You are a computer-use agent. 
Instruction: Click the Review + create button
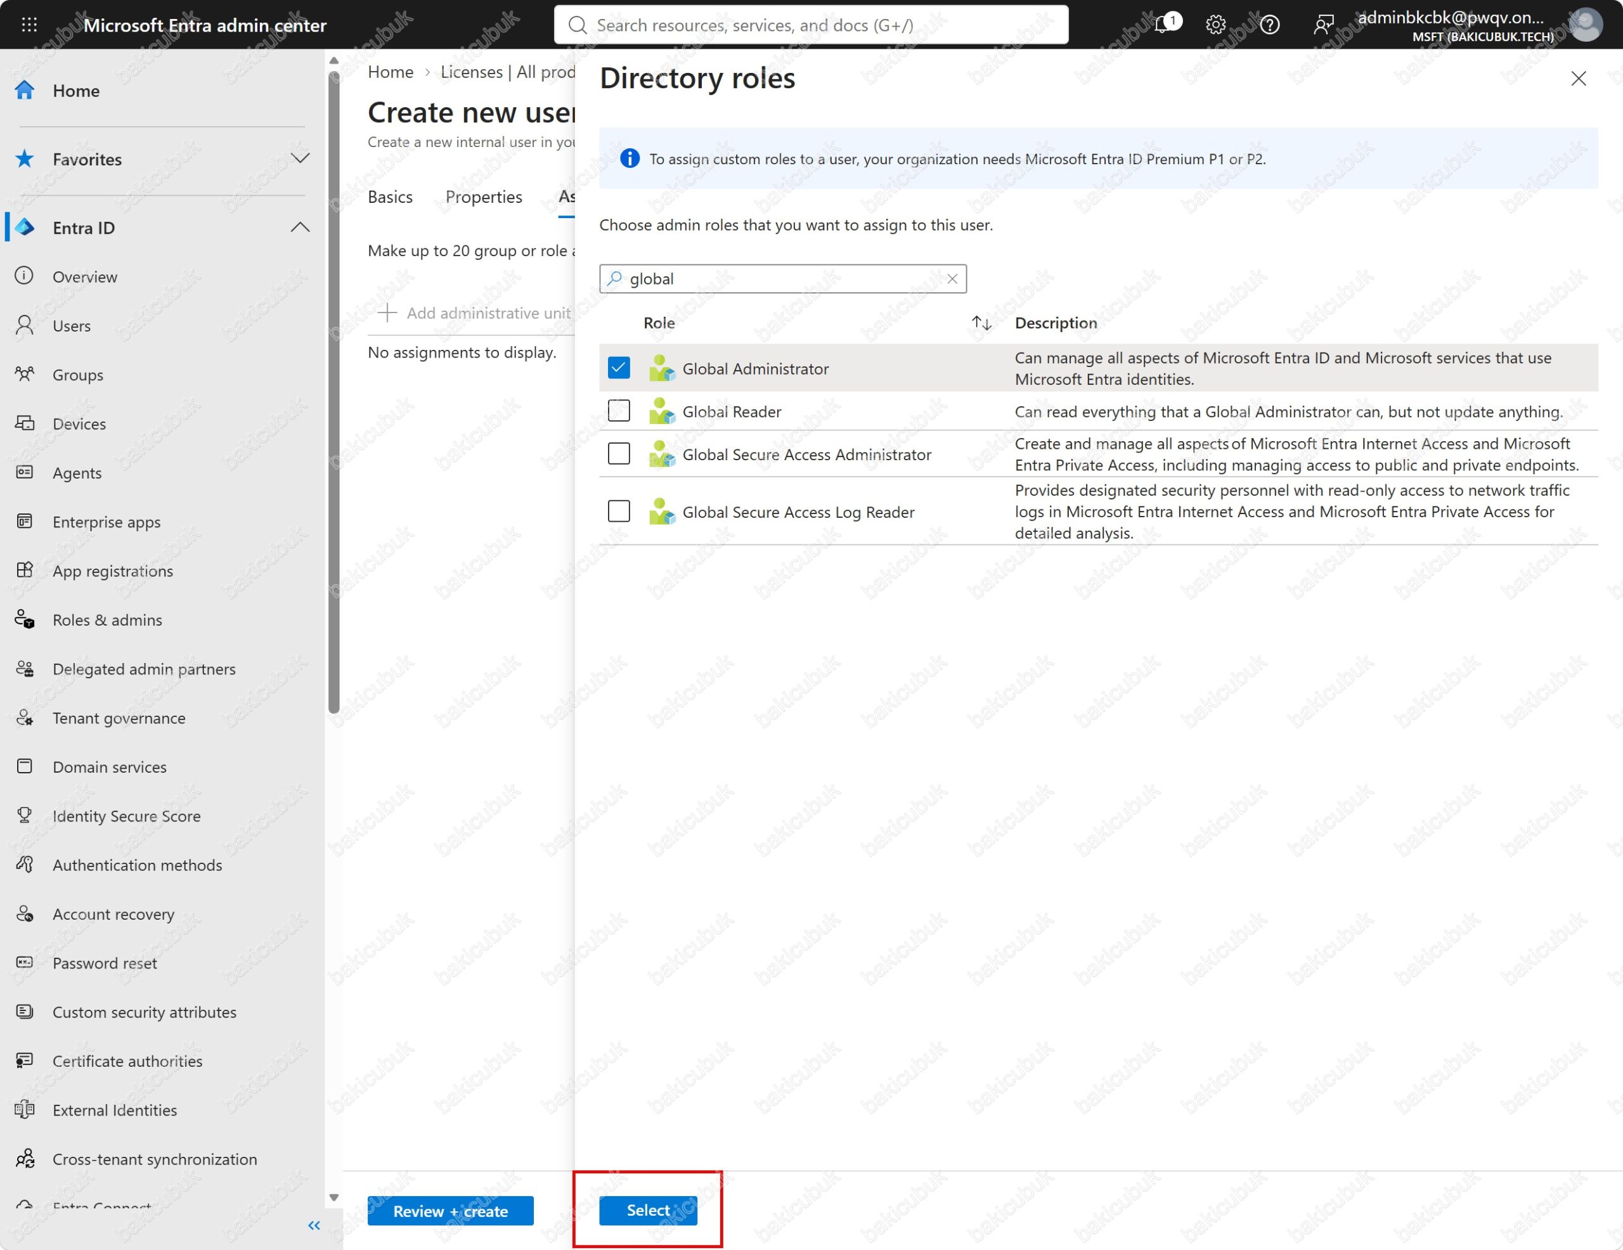pyautogui.click(x=450, y=1211)
